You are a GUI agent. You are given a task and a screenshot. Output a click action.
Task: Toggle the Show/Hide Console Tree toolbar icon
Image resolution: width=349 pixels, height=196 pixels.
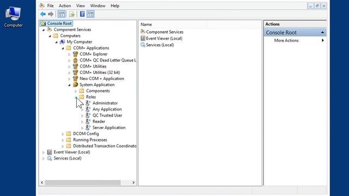[62, 14]
